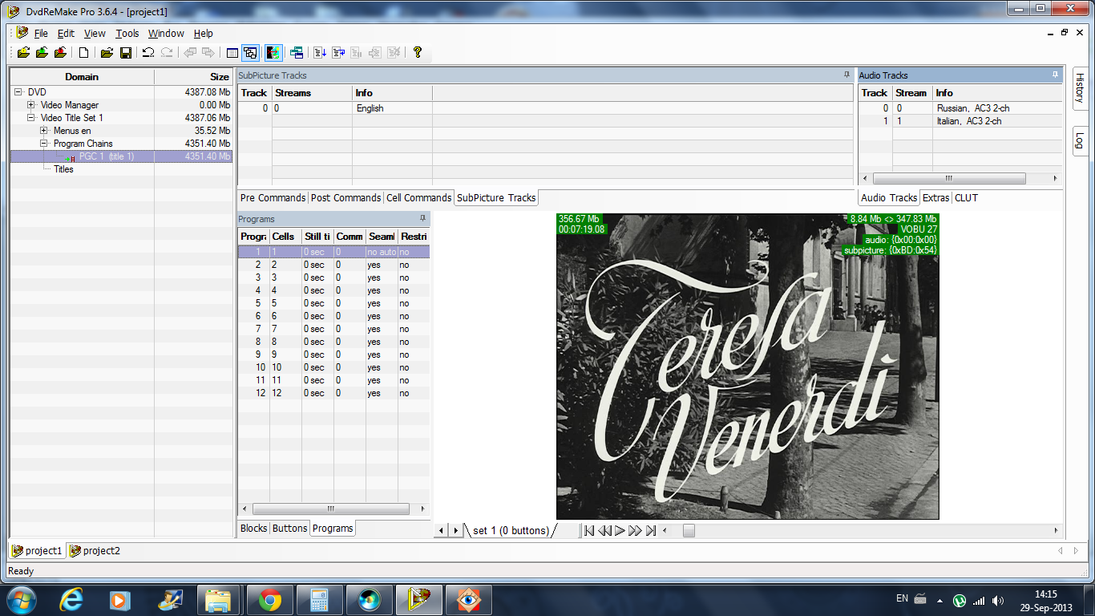The image size is (1095, 616).
Task: Click the Programs list horizontal scrollbar
Action: click(x=330, y=509)
